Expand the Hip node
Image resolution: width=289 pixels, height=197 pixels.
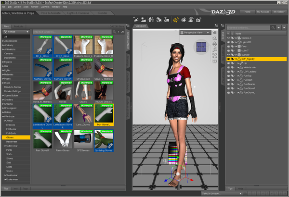(x=238, y=63)
